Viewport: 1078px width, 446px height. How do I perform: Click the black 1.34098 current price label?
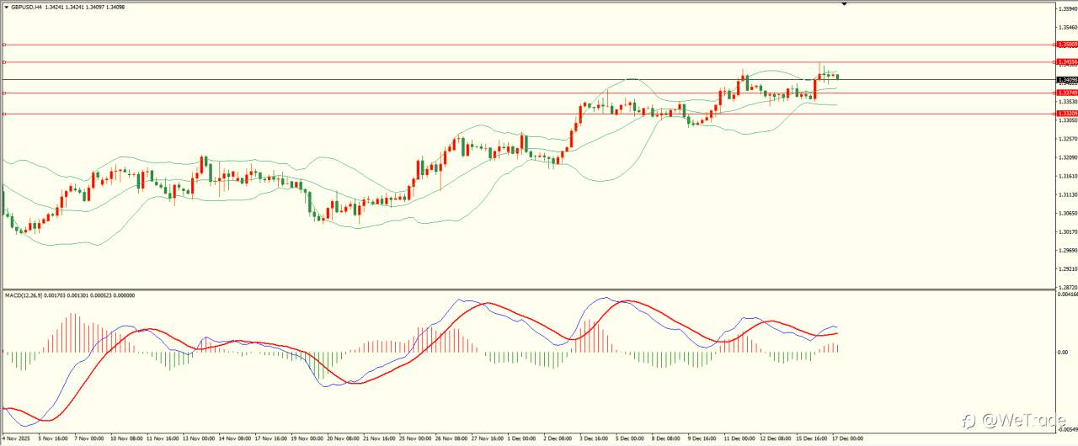pyautogui.click(x=1066, y=80)
